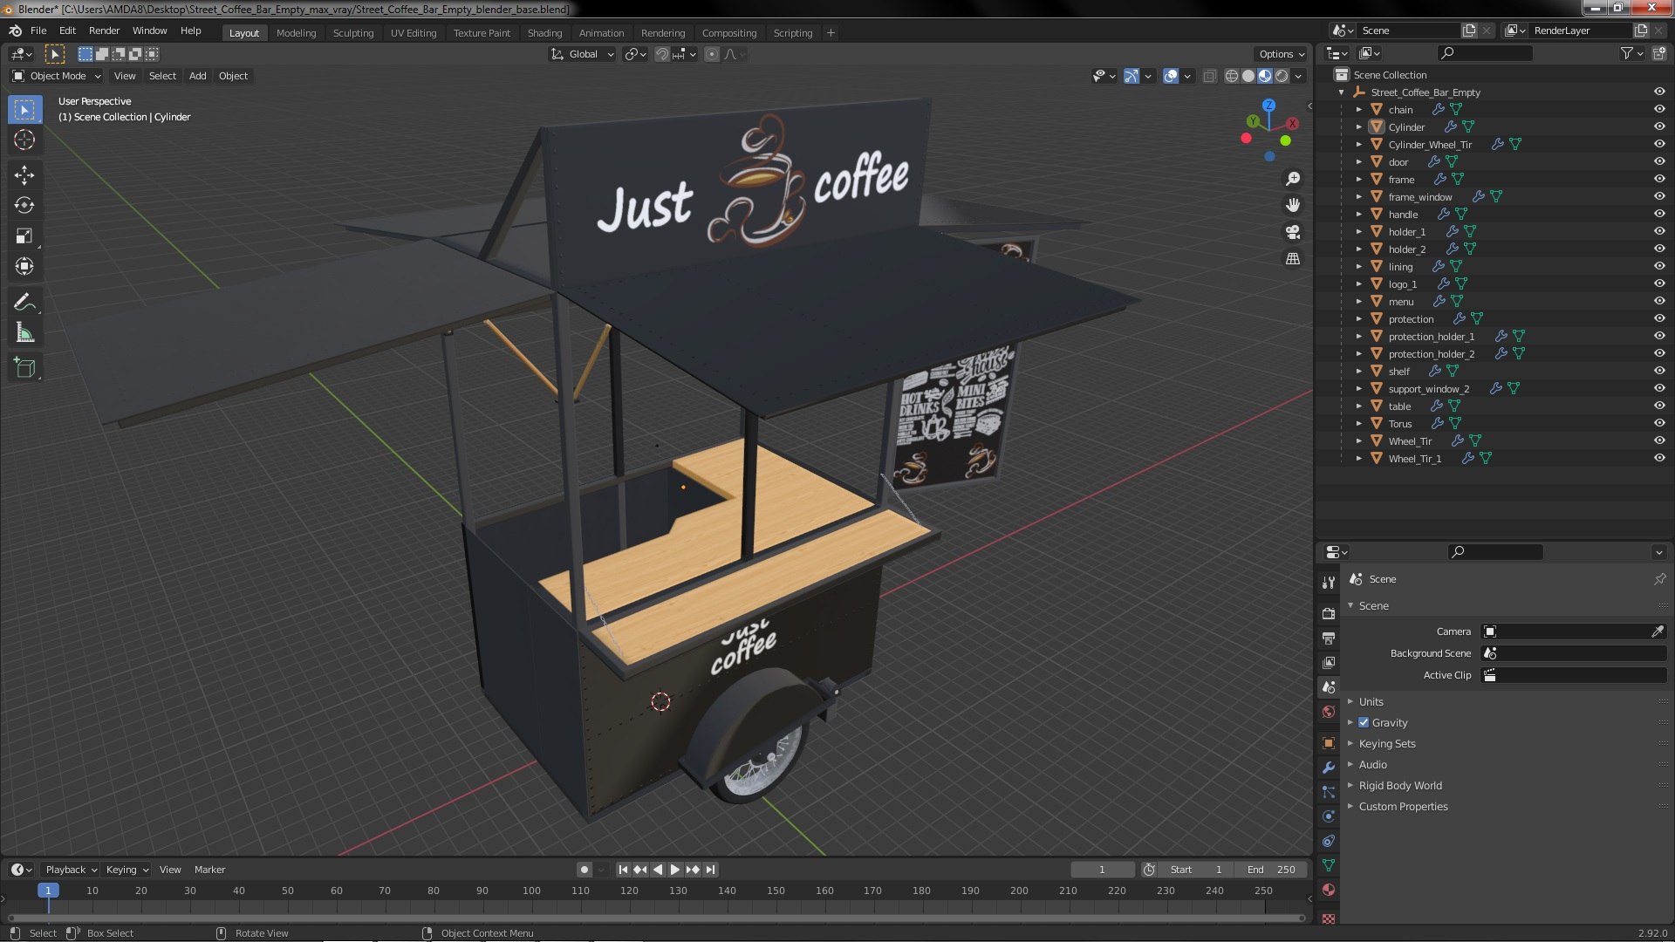Image resolution: width=1675 pixels, height=942 pixels.
Task: Open the Playback dropdown
Action: (71, 870)
